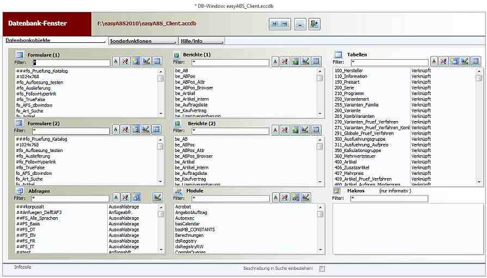This screenshot has height=278, width=487.
Task: Select 'be_Auftragsliste' in Berichte (2) list
Action: point(190,174)
